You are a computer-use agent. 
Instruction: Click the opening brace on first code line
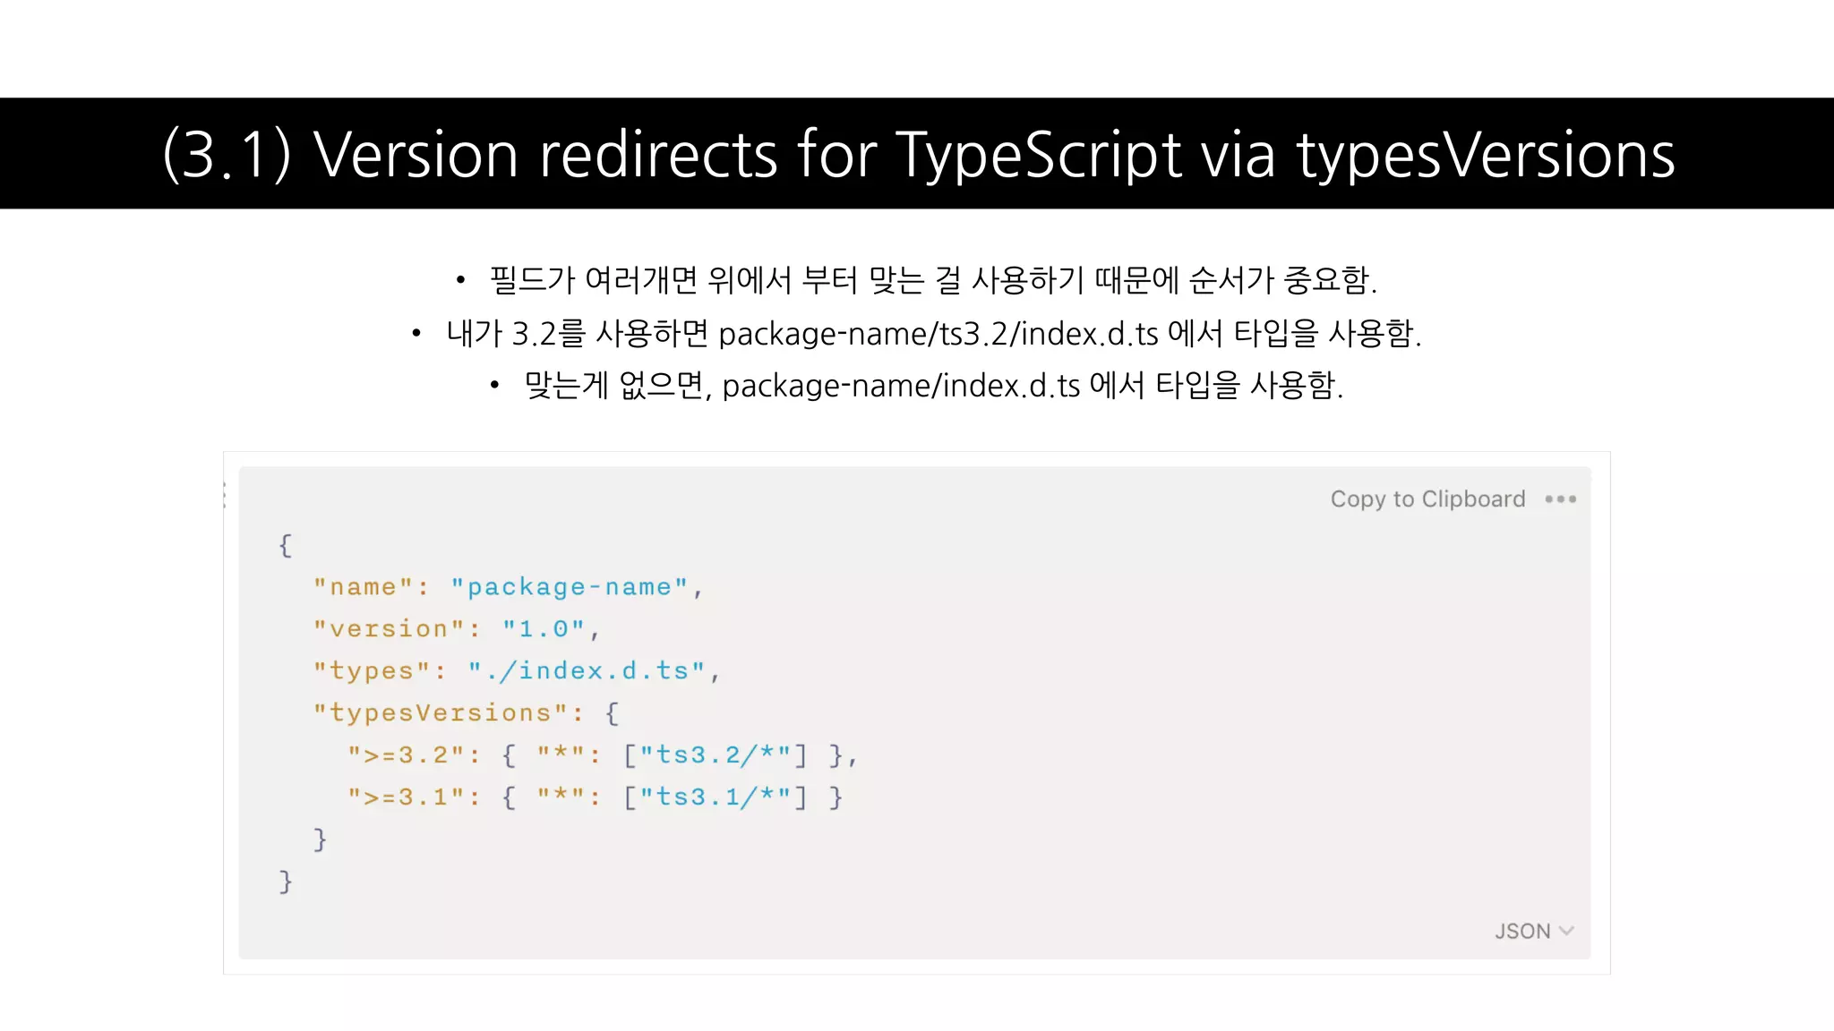click(x=286, y=545)
